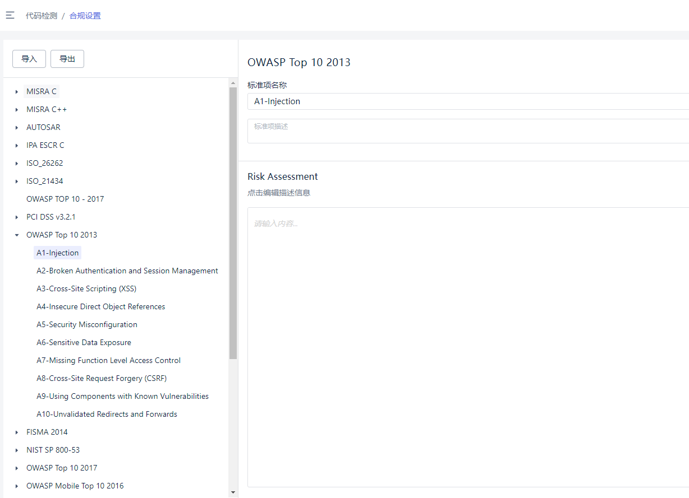Click the 导出 button

click(x=67, y=59)
